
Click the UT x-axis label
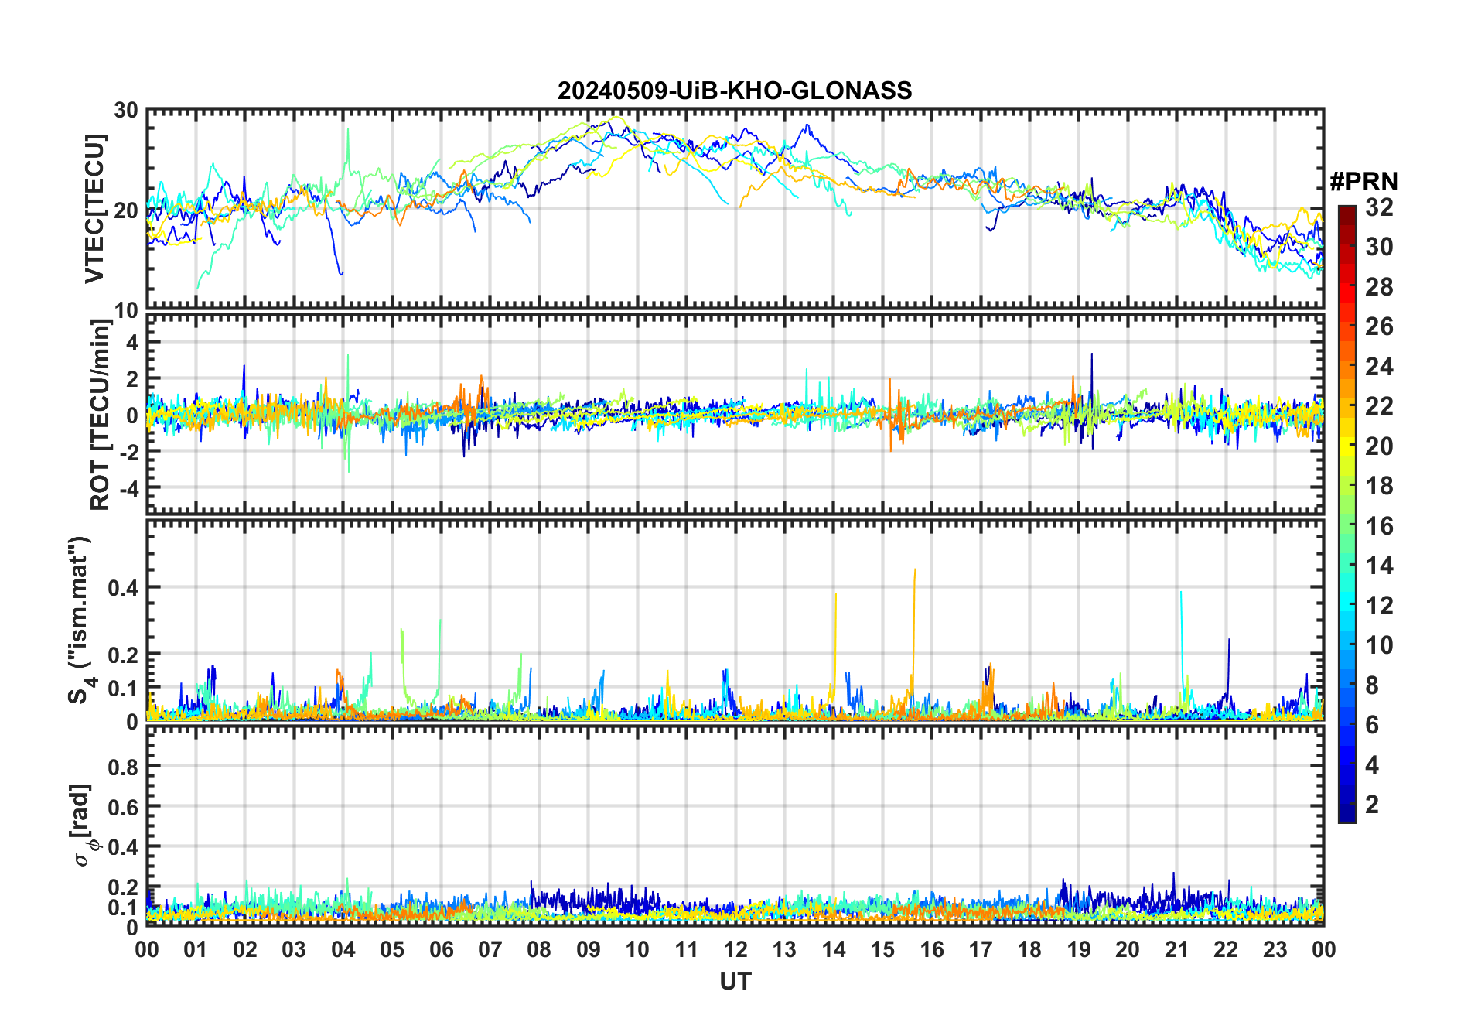735,981
